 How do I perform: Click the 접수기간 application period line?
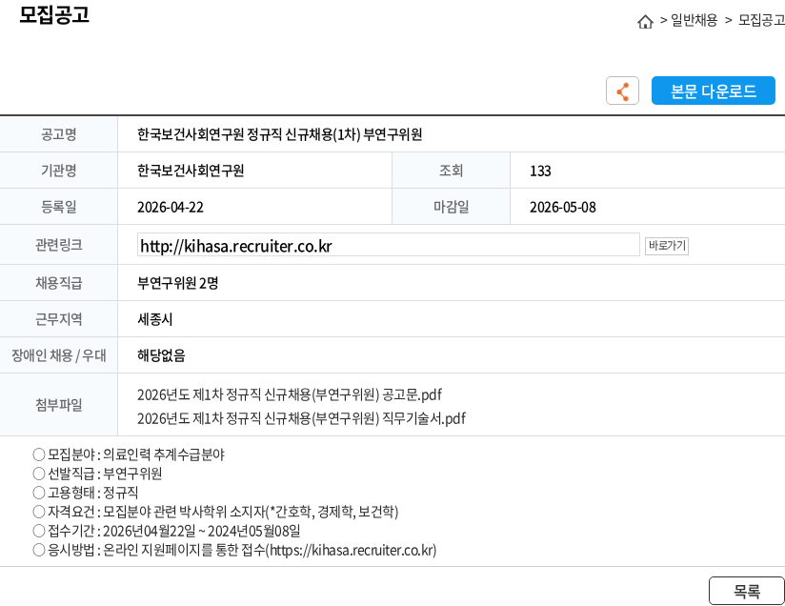[x=166, y=531]
